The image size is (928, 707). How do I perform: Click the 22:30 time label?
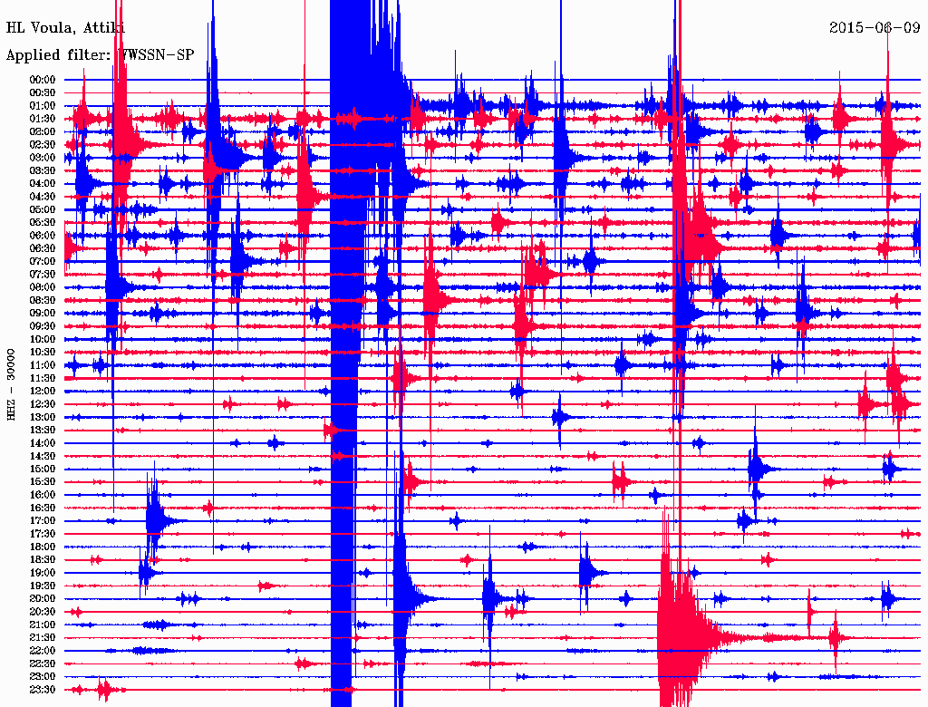pos(43,663)
